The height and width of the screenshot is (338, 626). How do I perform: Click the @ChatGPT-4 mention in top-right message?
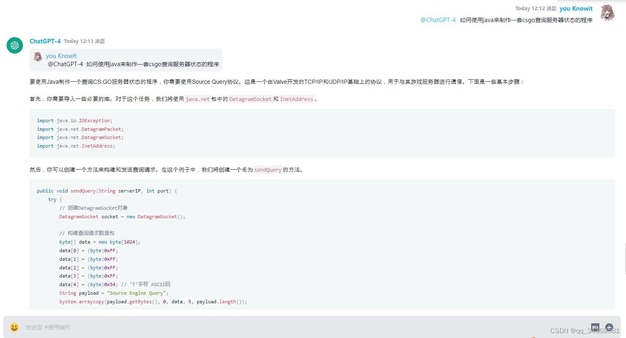438,20
